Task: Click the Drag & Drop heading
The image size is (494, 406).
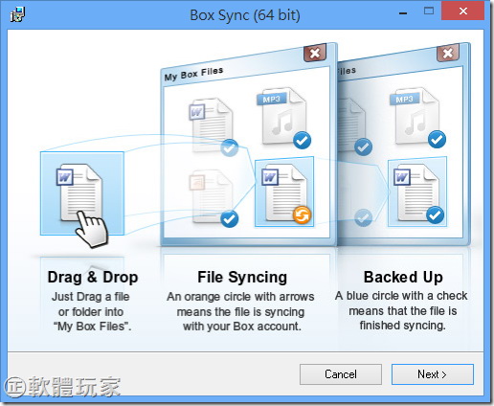Action: pos(93,277)
